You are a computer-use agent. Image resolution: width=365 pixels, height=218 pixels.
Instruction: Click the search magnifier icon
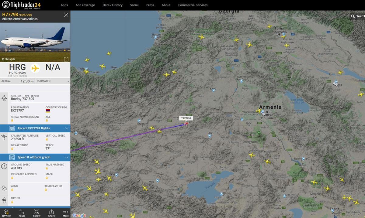click(x=353, y=16)
